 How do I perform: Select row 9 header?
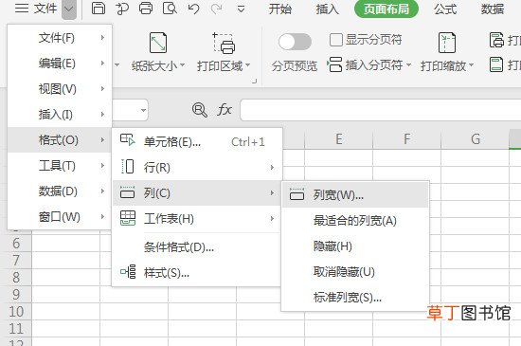[x=16, y=295]
